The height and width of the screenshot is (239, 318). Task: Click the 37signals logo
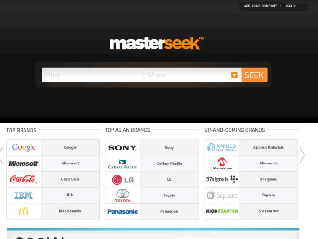(x=222, y=179)
